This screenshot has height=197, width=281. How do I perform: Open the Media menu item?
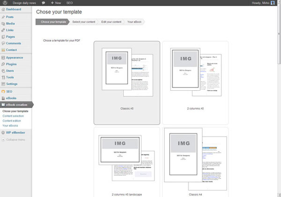click(x=10, y=24)
